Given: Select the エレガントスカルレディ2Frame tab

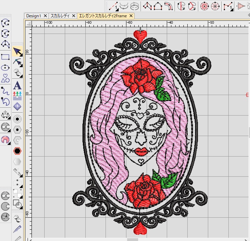Looking at the screenshot, I should (103, 16).
